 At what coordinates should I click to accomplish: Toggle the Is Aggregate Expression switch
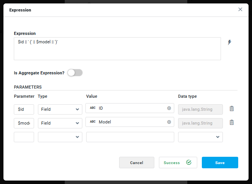coord(75,72)
